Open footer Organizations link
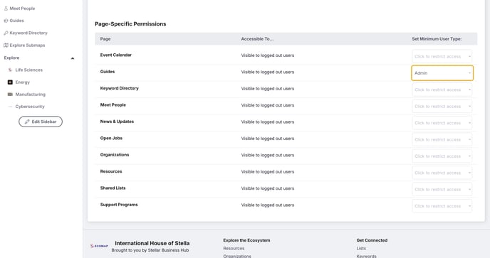 pos(237,256)
